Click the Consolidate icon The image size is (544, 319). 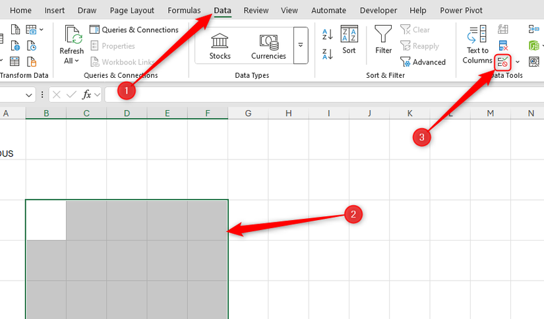point(533,30)
